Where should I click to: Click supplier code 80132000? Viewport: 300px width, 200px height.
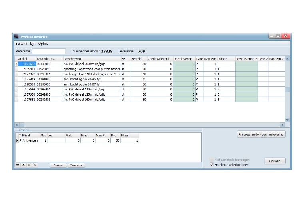point(50,64)
